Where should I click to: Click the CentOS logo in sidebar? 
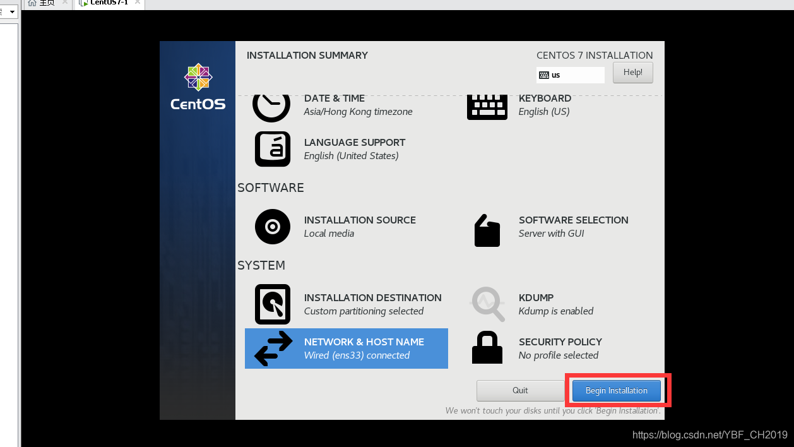[x=198, y=86]
